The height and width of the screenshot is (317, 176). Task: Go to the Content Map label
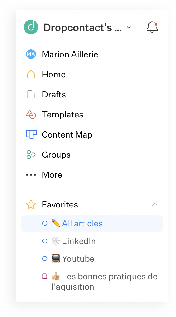click(67, 135)
